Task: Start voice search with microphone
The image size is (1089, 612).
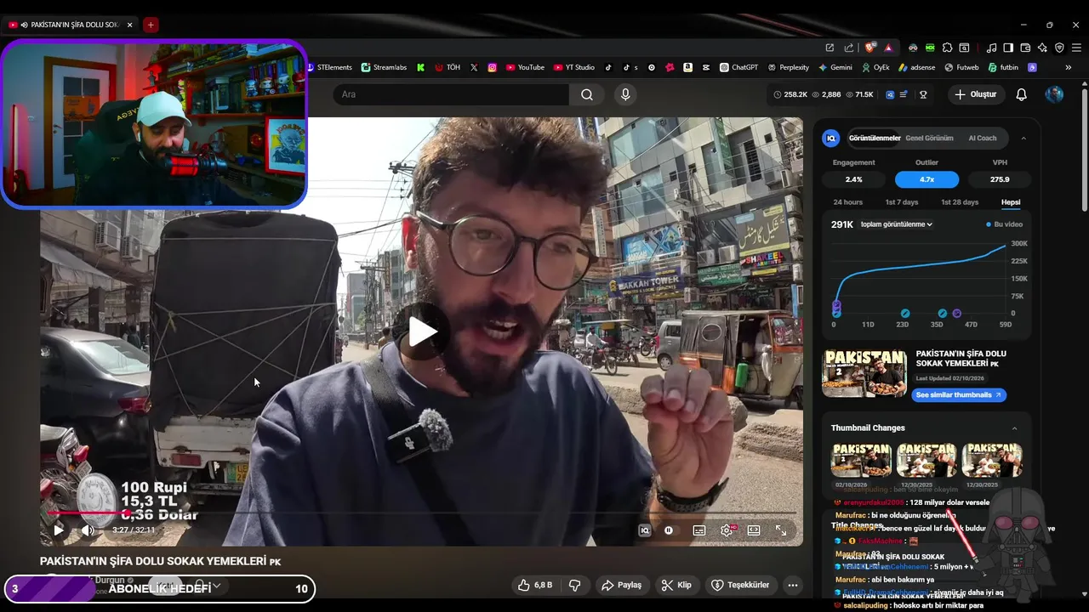Action: pyautogui.click(x=625, y=94)
